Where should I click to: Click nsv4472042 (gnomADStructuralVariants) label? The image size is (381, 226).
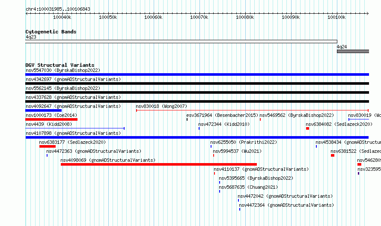(285, 196)
